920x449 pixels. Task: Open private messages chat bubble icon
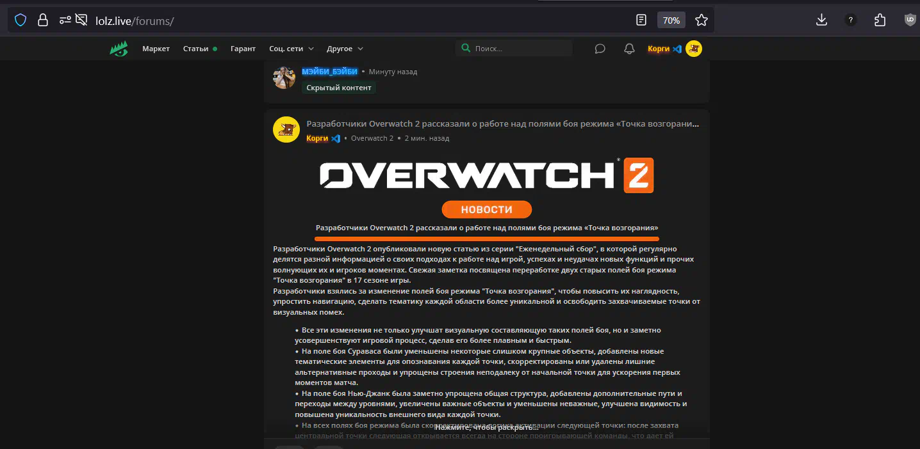coord(600,49)
